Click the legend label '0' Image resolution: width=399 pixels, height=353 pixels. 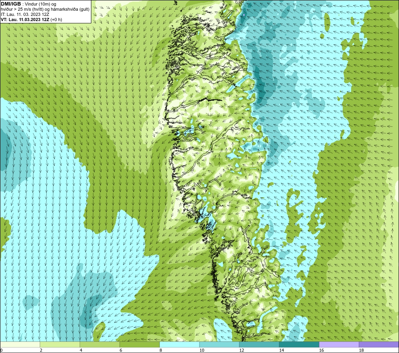click(x=1, y=350)
